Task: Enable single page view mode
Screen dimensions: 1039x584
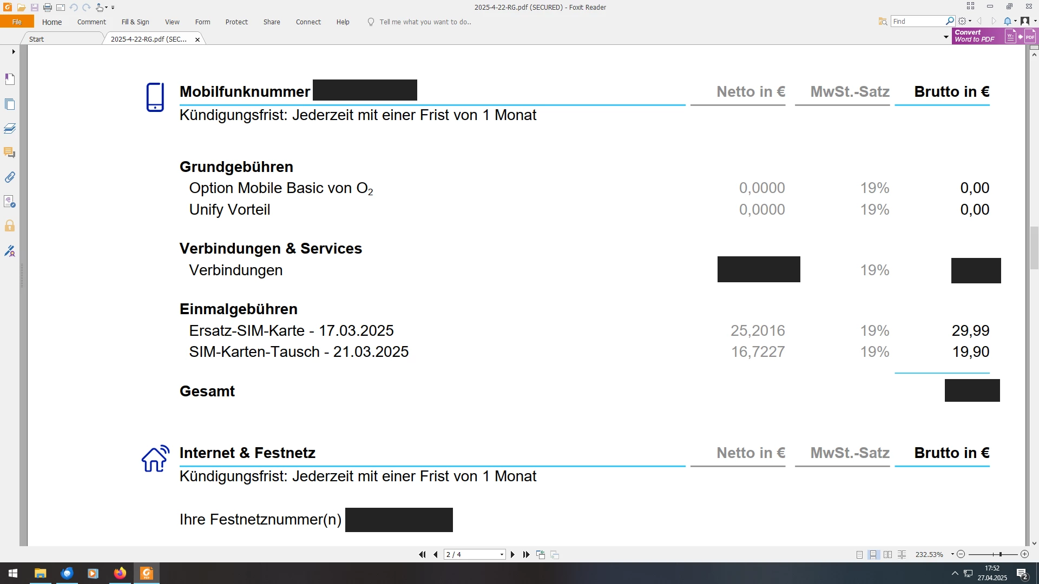Action: (x=859, y=555)
